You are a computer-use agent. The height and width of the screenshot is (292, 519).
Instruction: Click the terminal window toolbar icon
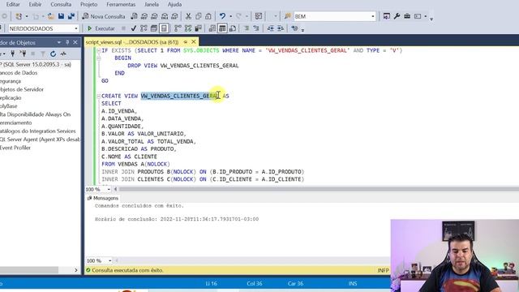[418, 16]
